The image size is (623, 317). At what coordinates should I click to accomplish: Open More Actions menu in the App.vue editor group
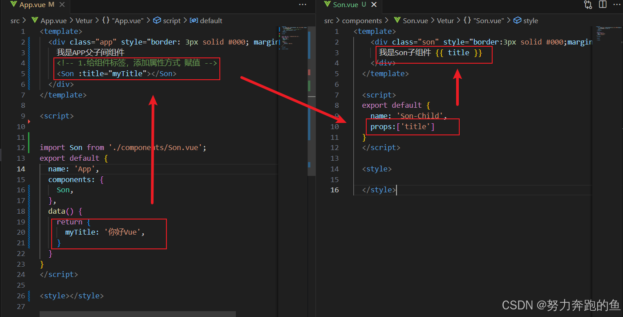(x=303, y=4)
